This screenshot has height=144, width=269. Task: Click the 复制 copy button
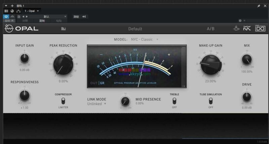point(42,21)
